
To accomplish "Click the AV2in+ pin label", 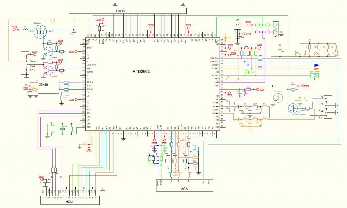I will pos(216,113).
